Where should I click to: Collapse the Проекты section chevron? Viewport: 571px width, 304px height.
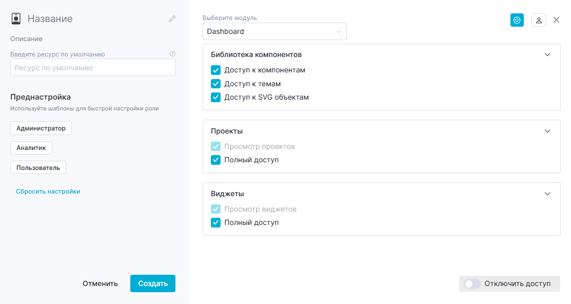coord(547,131)
